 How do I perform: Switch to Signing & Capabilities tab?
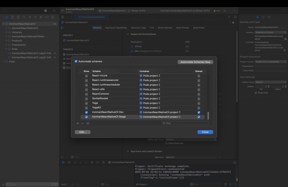116,28
